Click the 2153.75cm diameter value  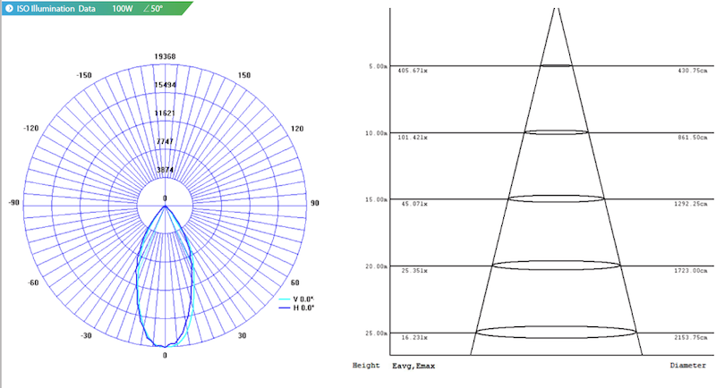pos(691,338)
